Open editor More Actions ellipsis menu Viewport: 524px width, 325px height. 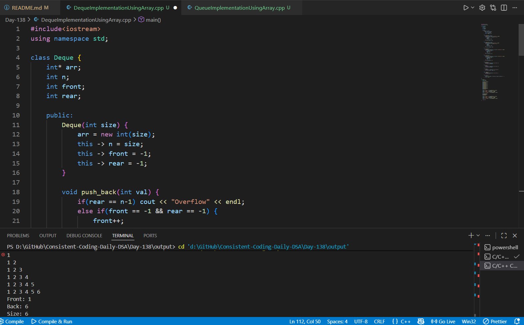515,8
